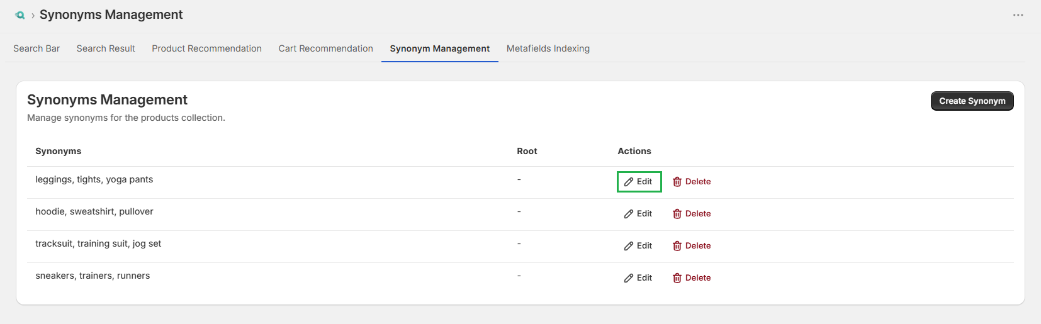Delete the leggings, tights, yoga pants synonym
This screenshot has width=1041, height=324.
click(x=692, y=182)
